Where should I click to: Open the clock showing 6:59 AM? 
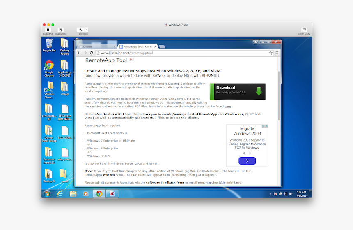(x=301, y=194)
